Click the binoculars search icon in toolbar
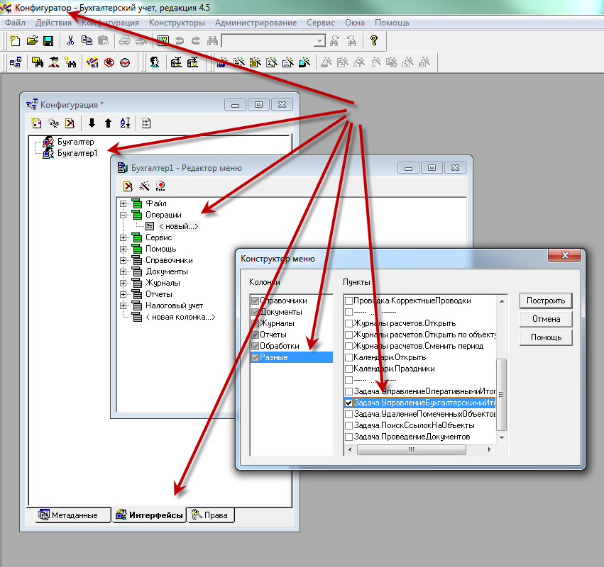 (212, 41)
